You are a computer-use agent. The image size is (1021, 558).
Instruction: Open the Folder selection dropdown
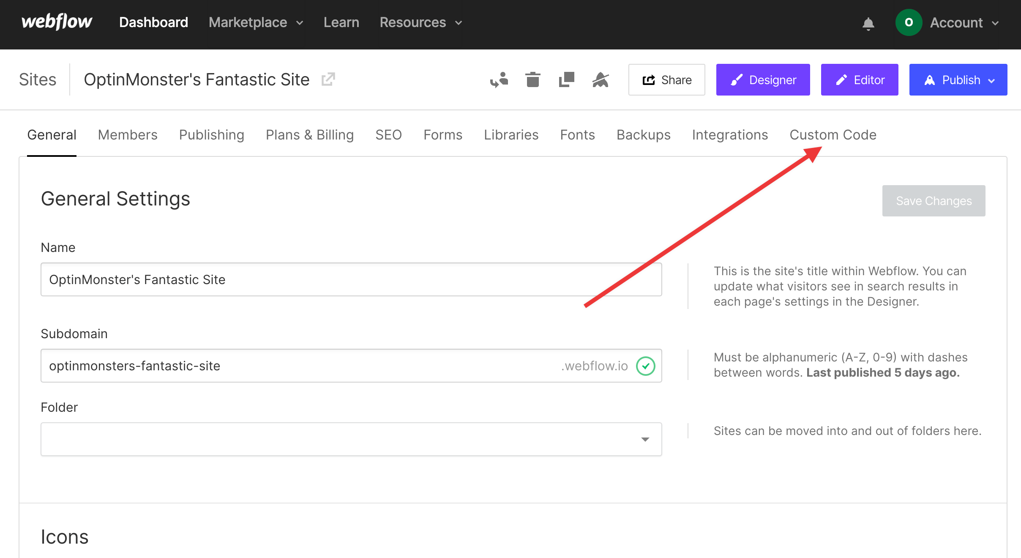pyautogui.click(x=644, y=439)
